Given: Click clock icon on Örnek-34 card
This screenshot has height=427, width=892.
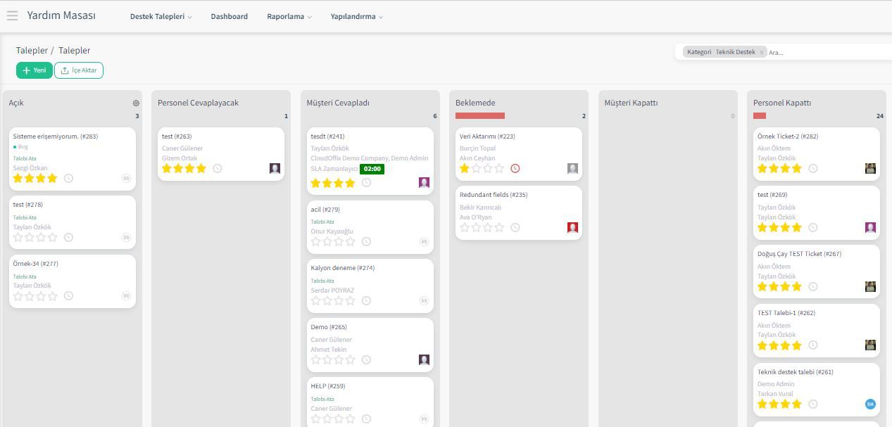Looking at the screenshot, I should coord(68,296).
